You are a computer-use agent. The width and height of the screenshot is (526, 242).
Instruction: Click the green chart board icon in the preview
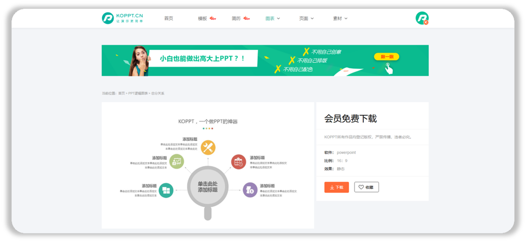coord(176,161)
